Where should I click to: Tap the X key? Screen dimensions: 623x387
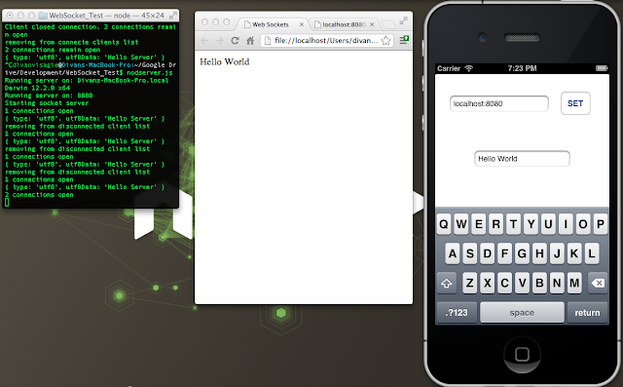coord(488,284)
